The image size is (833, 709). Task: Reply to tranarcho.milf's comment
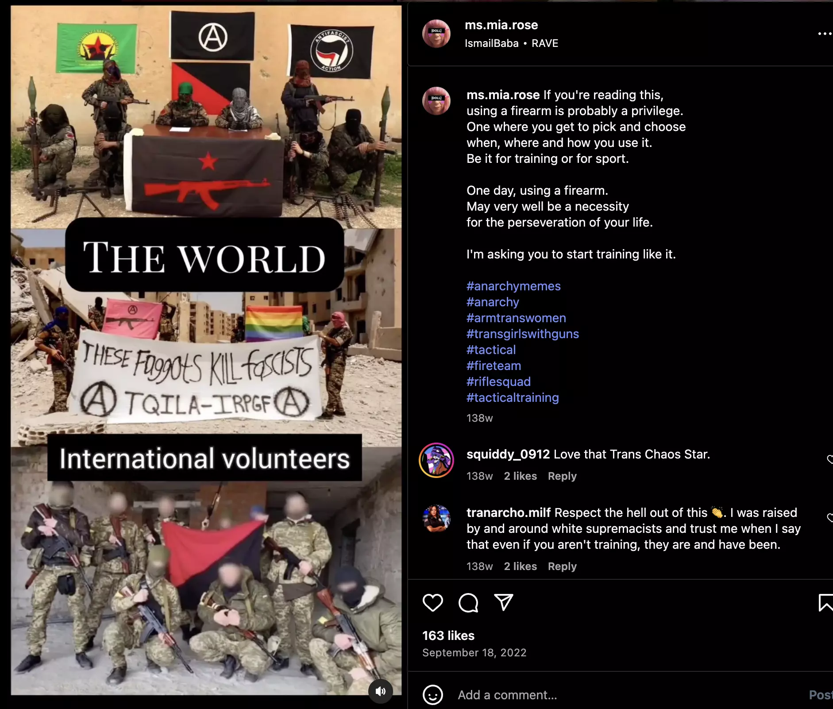tap(562, 566)
